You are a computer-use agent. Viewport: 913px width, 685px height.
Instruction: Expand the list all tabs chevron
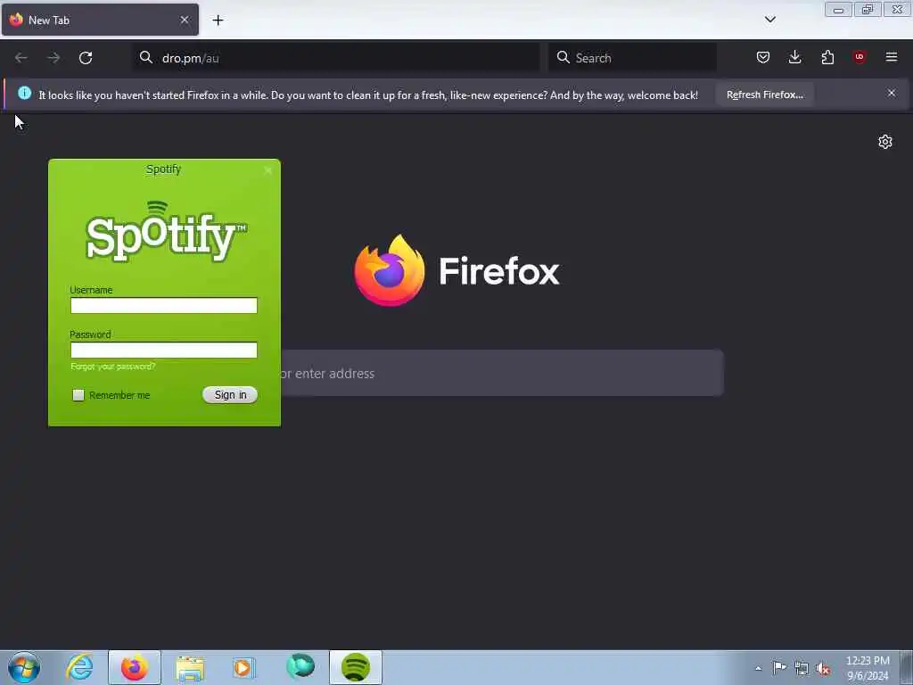point(769,20)
